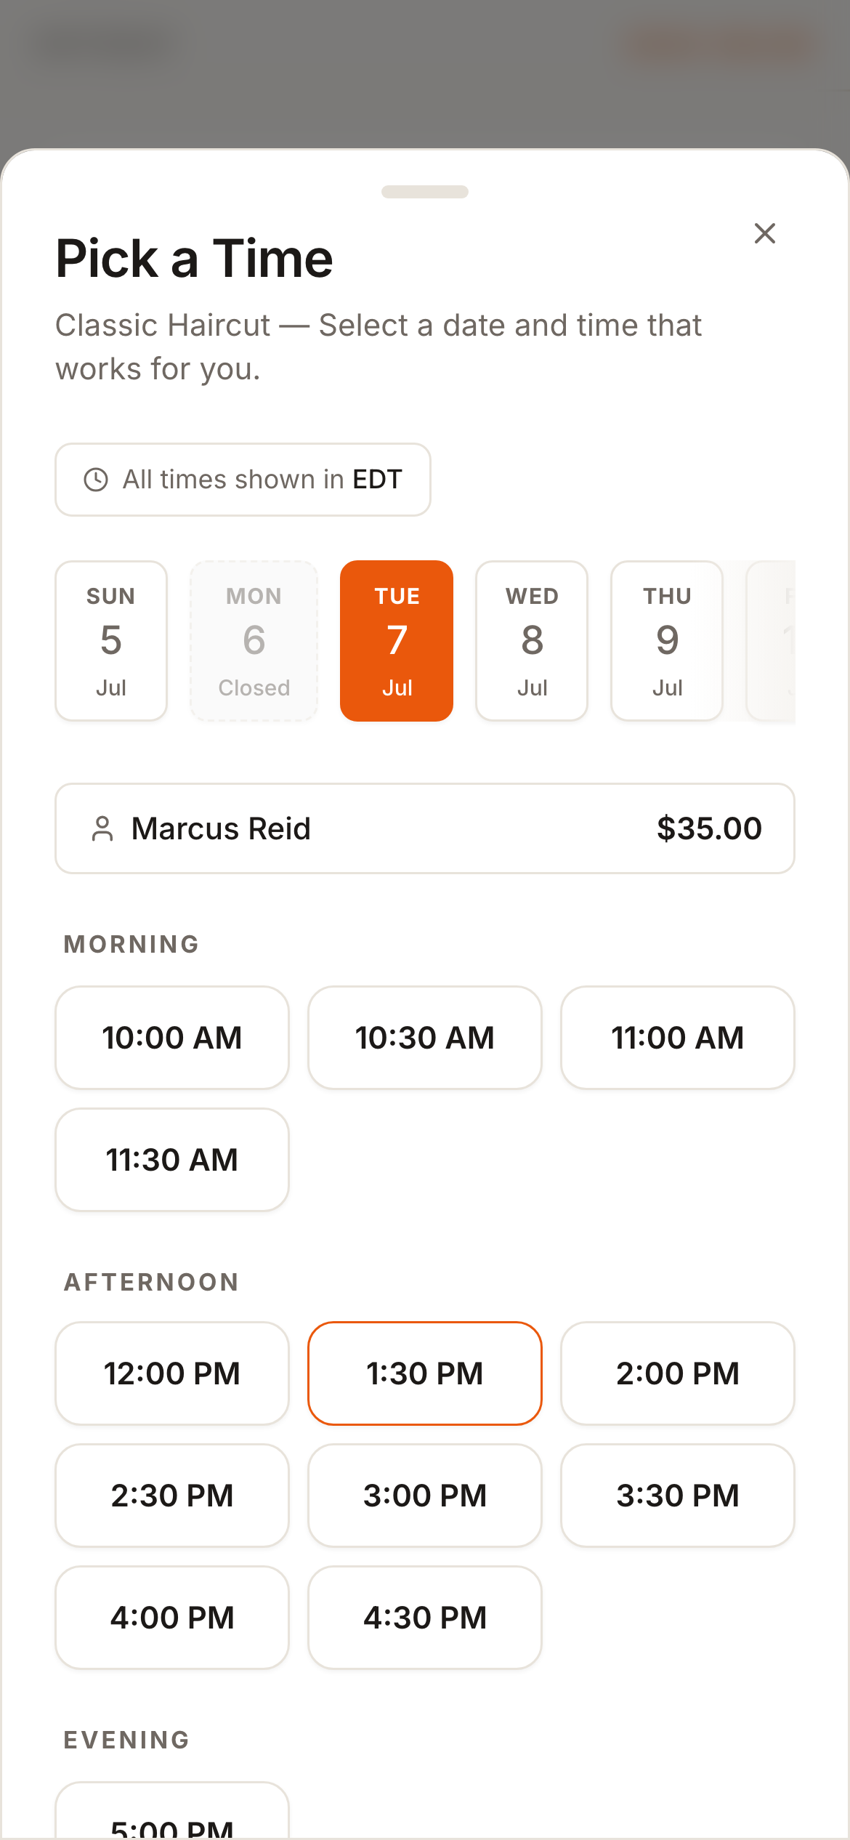Image resolution: width=850 pixels, height=1840 pixels.
Task: Book the 4:30 PM time
Action: (425, 1618)
